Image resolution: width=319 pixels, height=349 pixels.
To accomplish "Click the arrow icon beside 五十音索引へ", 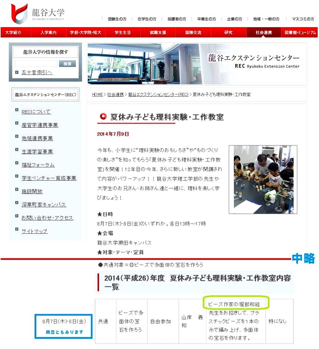I will pyautogui.click(x=17, y=72).
